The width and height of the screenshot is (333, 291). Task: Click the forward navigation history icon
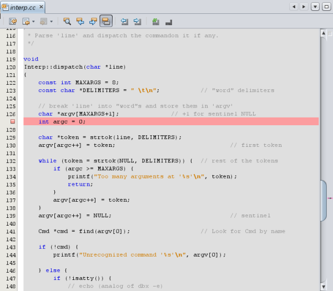(x=43, y=21)
